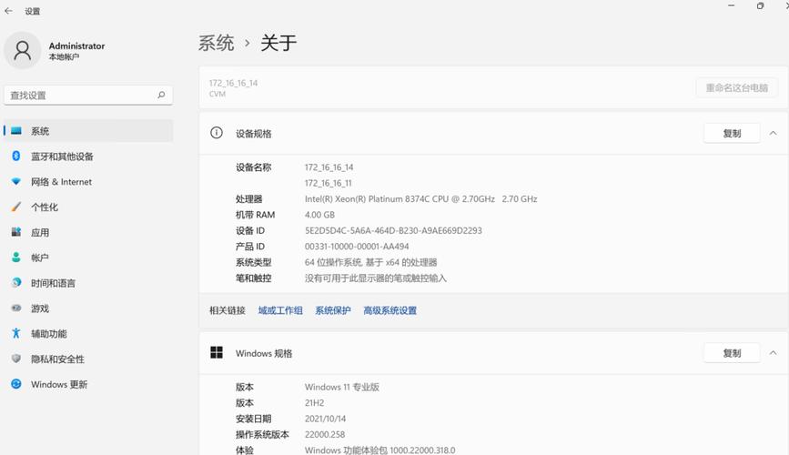
Task: Click the 查找设置 search field
Action: click(x=88, y=96)
